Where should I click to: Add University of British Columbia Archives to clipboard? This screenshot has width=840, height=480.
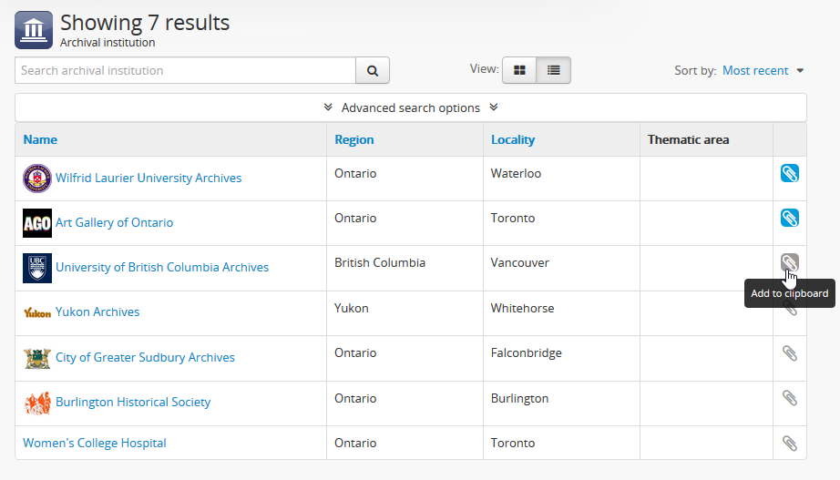(789, 263)
